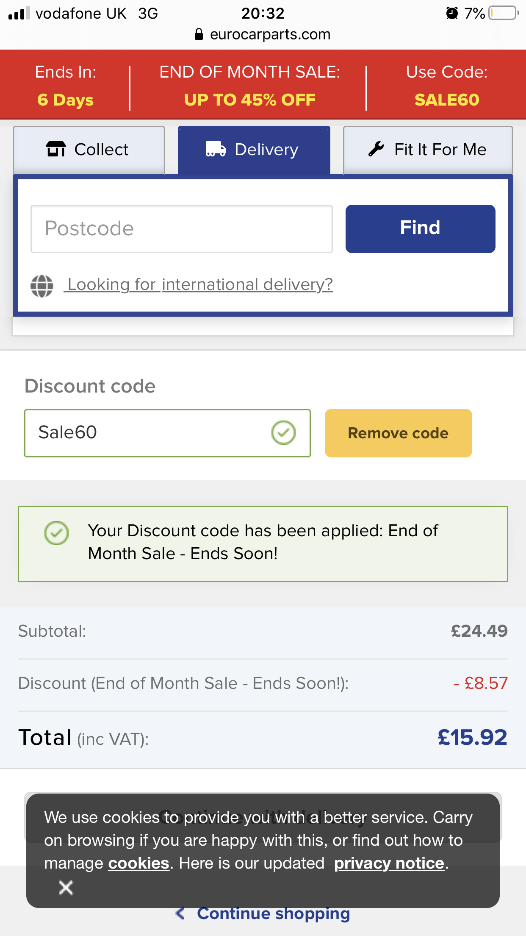Tap the eurocarparts.com address bar
The width and height of the screenshot is (526, 936).
click(x=263, y=34)
